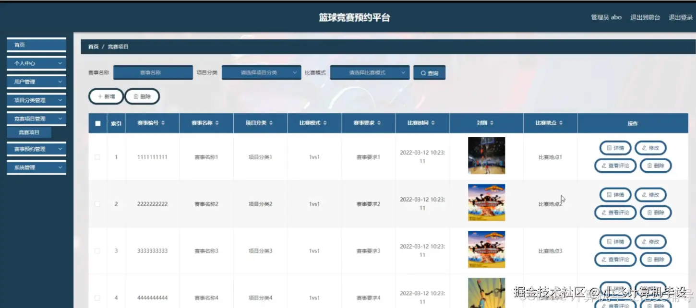Focus the 赛事名称 search input field
Screen dimensions: 696x308
(153, 72)
